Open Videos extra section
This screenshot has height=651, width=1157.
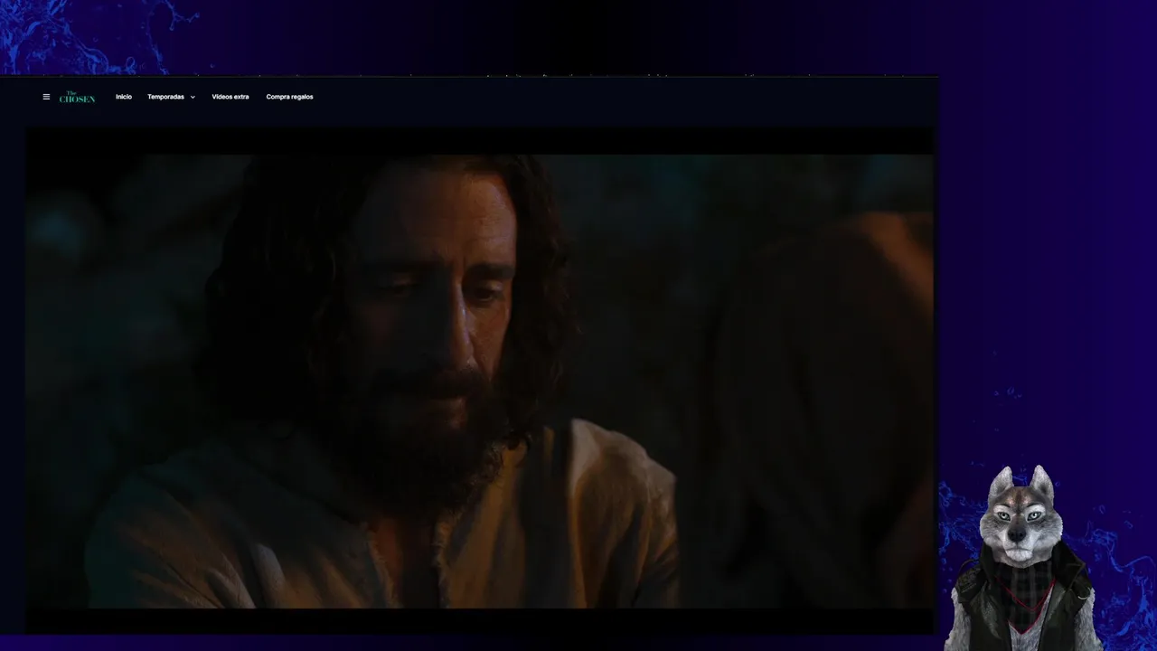pos(230,97)
